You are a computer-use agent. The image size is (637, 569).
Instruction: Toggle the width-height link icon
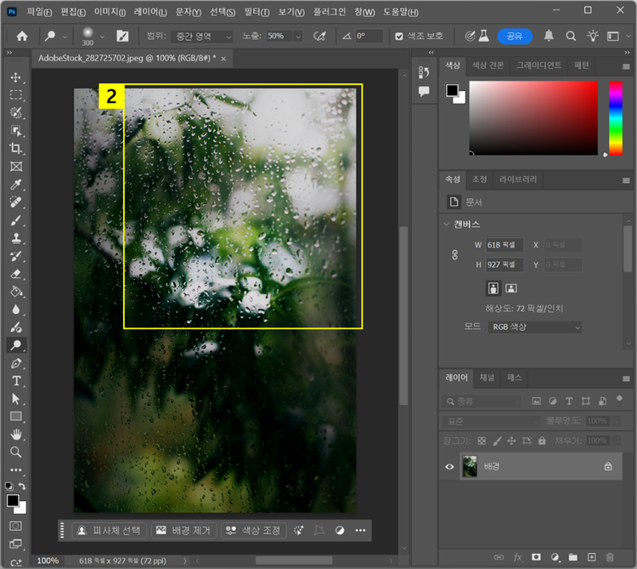click(x=454, y=254)
